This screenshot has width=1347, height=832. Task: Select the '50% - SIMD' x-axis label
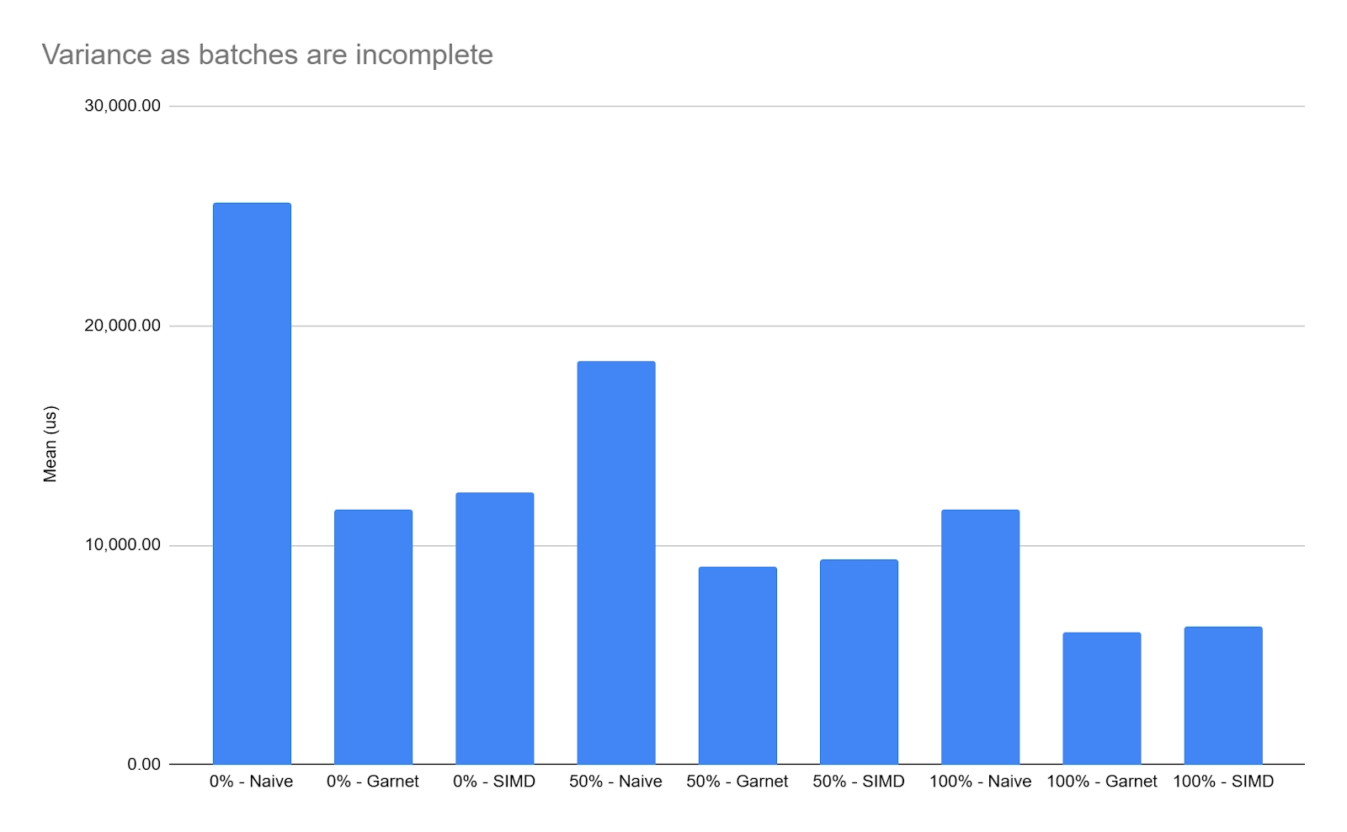click(859, 782)
